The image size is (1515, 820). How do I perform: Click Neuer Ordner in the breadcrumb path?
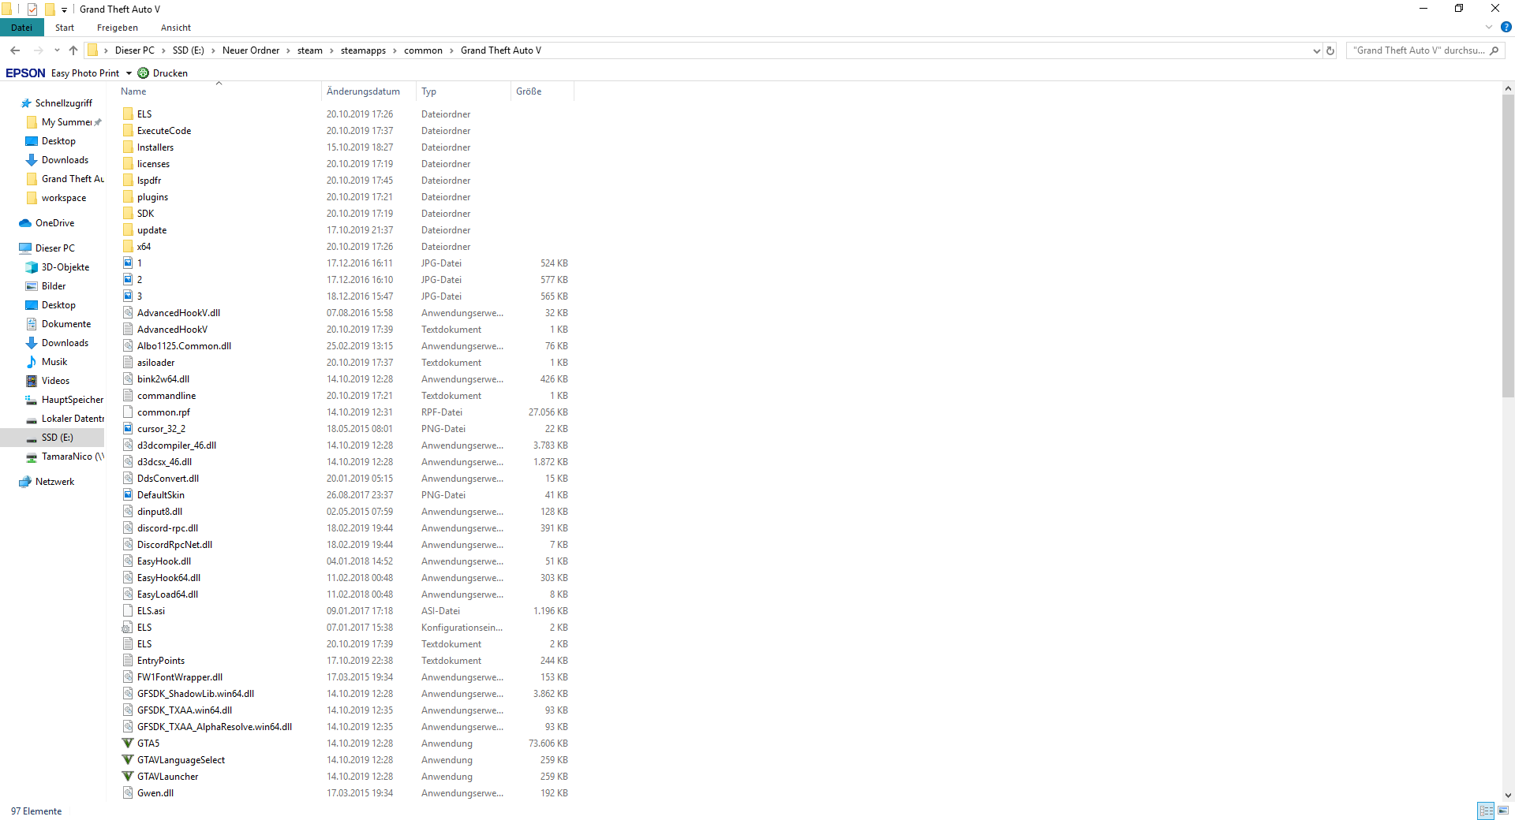point(251,50)
